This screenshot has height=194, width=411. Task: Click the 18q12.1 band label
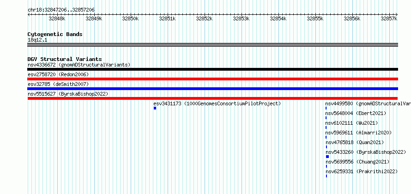click(37, 40)
